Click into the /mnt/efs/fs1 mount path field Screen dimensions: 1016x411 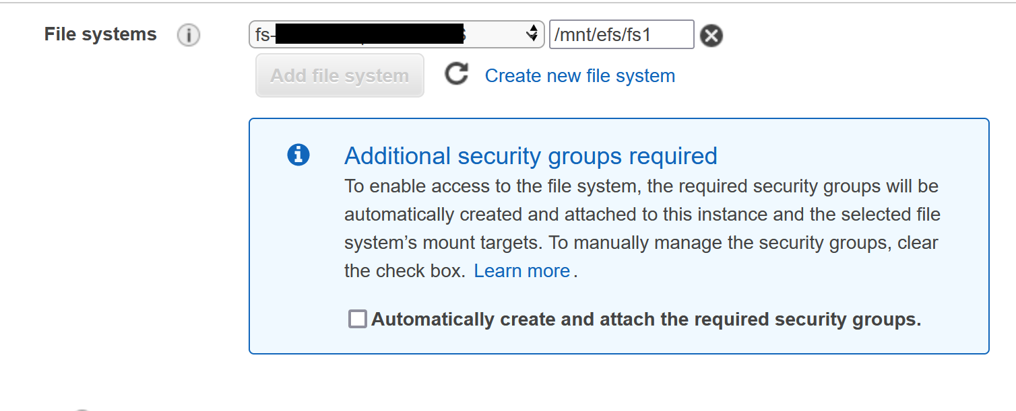click(621, 34)
